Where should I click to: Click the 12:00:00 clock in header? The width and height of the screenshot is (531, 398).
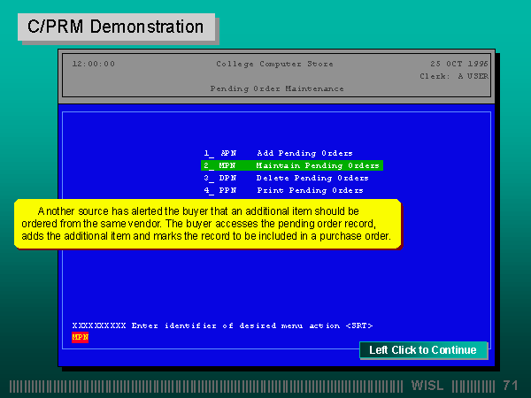[x=93, y=64]
